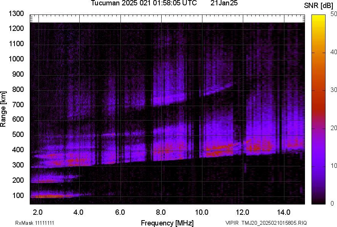The width and height of the screenshot is (337, 227).
Task: Click the range tick label '1000'
Action: (16, 59)
